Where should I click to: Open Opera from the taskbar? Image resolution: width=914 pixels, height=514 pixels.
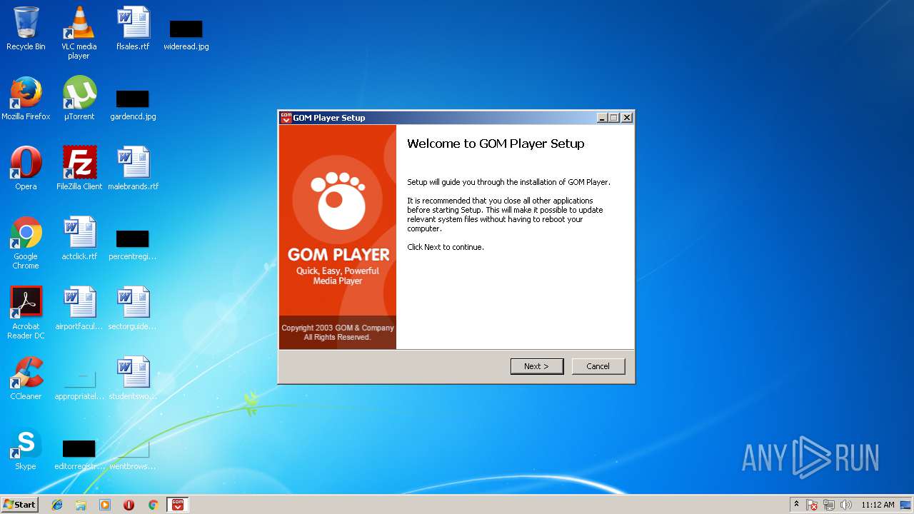[129, 505]
